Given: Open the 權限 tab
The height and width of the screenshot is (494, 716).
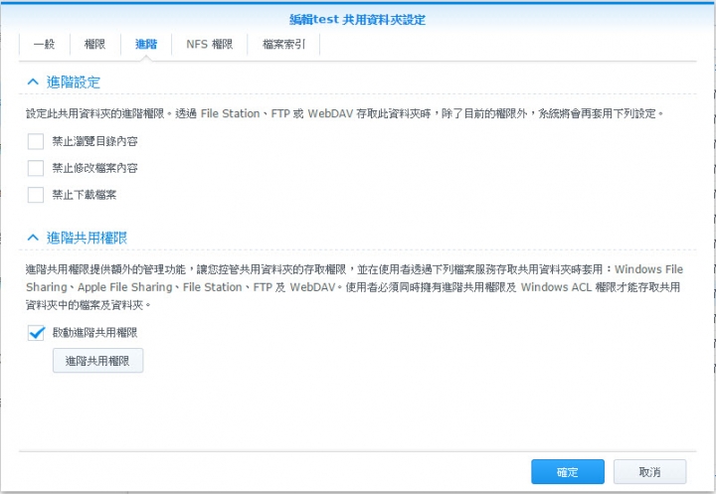Looking at the screenshot, I should 95,45.
